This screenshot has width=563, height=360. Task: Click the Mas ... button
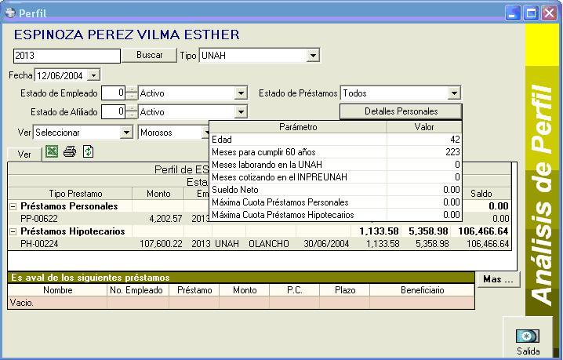point(499,279)
